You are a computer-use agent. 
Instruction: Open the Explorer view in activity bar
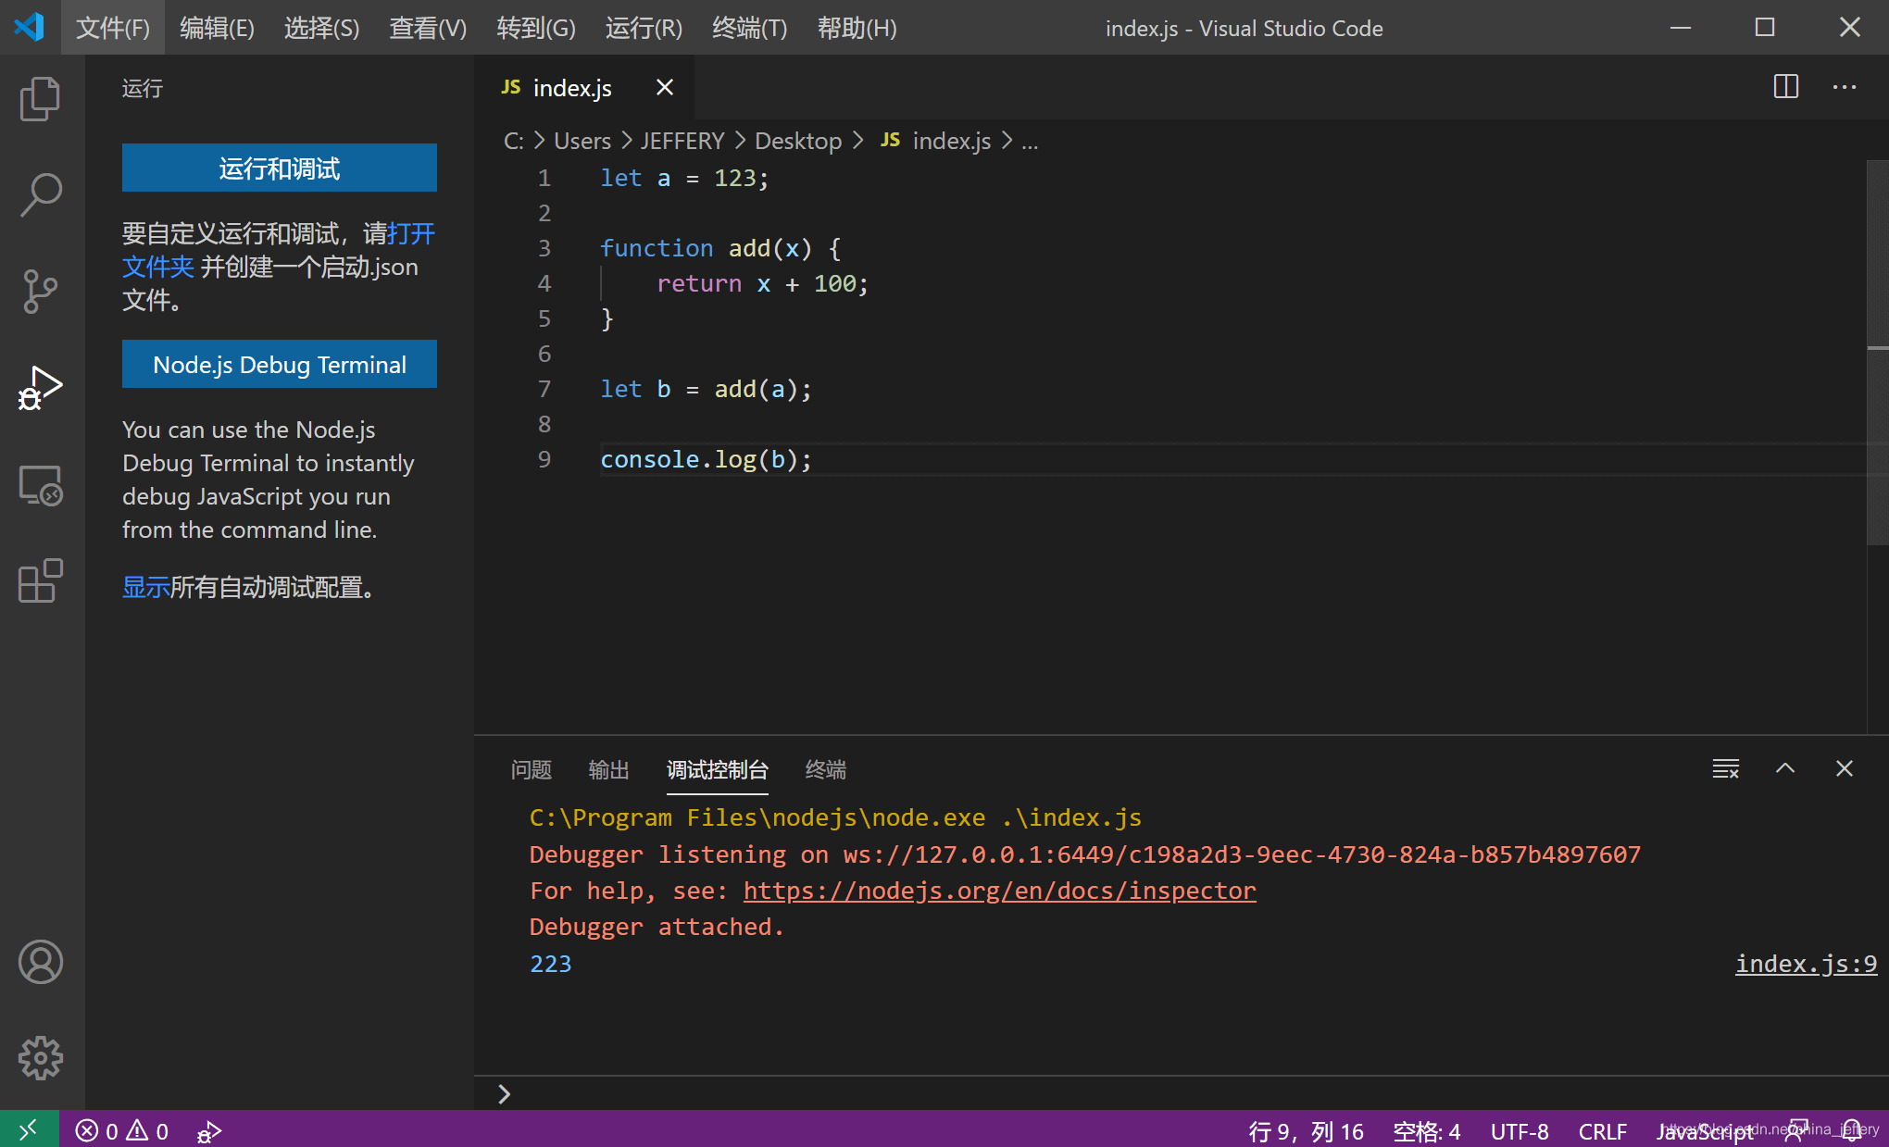(40, 98)
